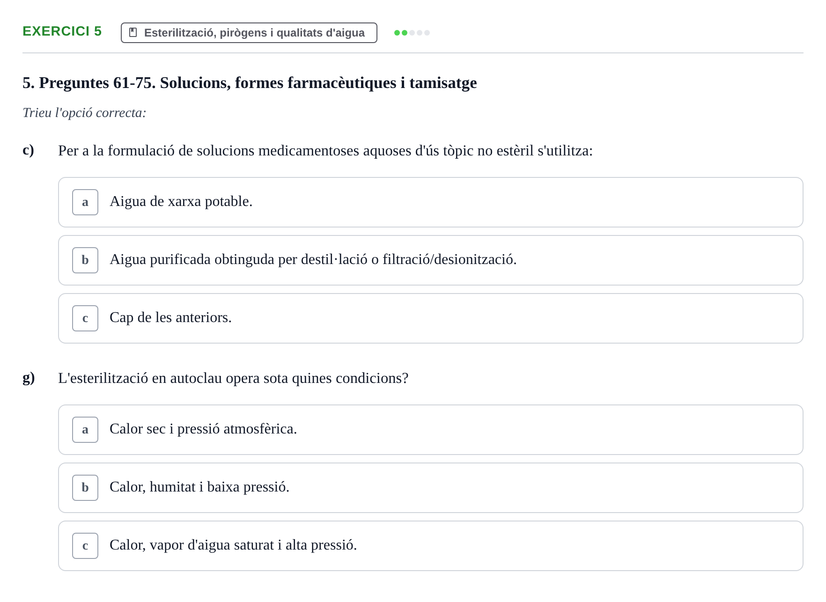Click the 'c' letter badge under question g
Image resolution: width=826 pixels, height=602 pixels.
pos(85,546)
